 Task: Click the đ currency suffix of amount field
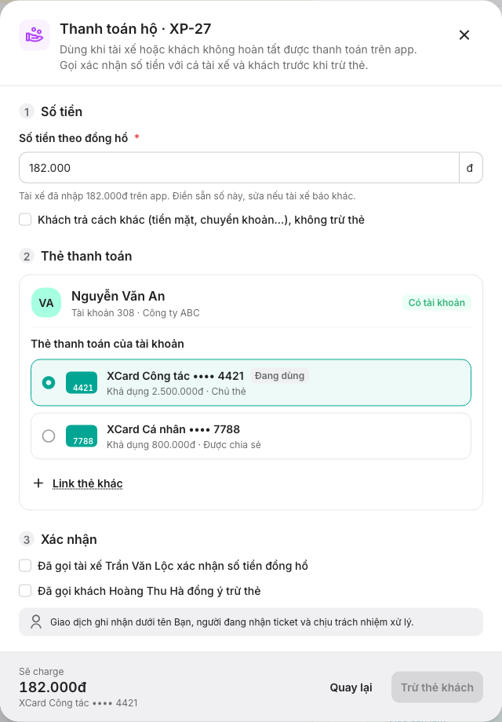coord(471,168)
